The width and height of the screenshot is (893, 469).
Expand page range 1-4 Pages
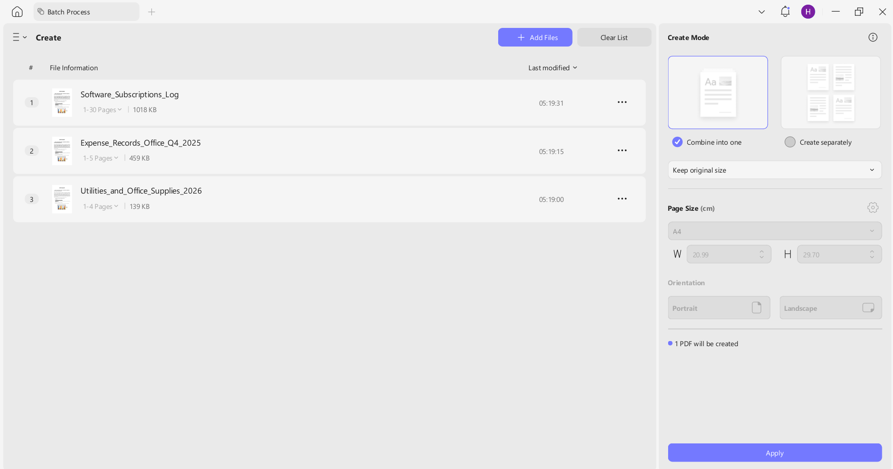click(101, 207)
